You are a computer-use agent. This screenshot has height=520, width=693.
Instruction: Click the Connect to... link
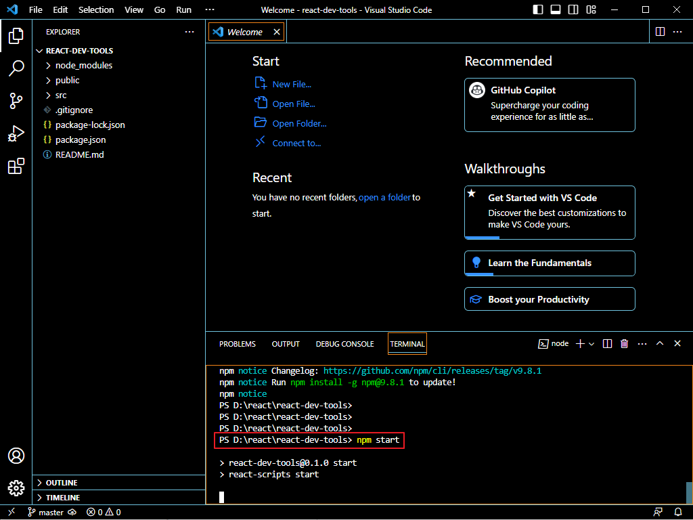(x=296, y=144)
